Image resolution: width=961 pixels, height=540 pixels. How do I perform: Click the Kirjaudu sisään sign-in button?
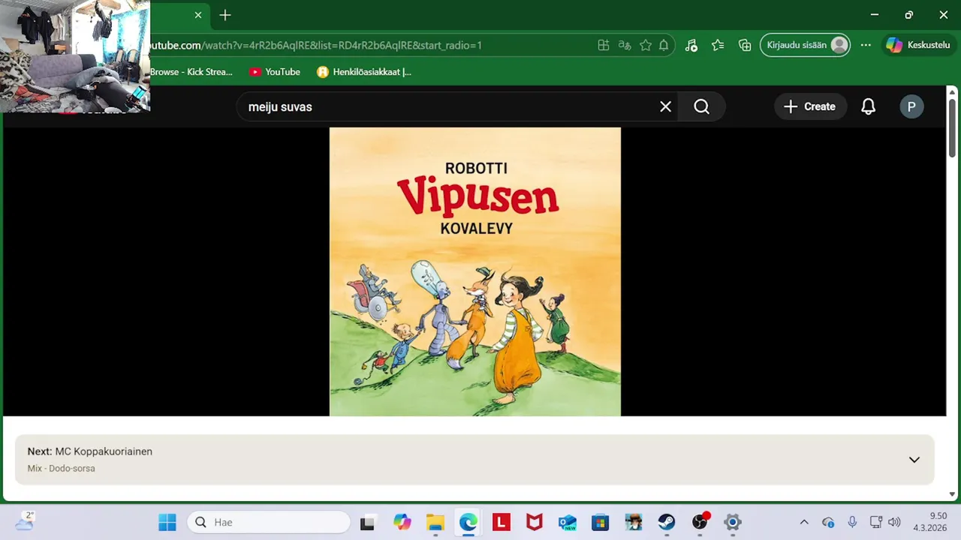[806, 45]
